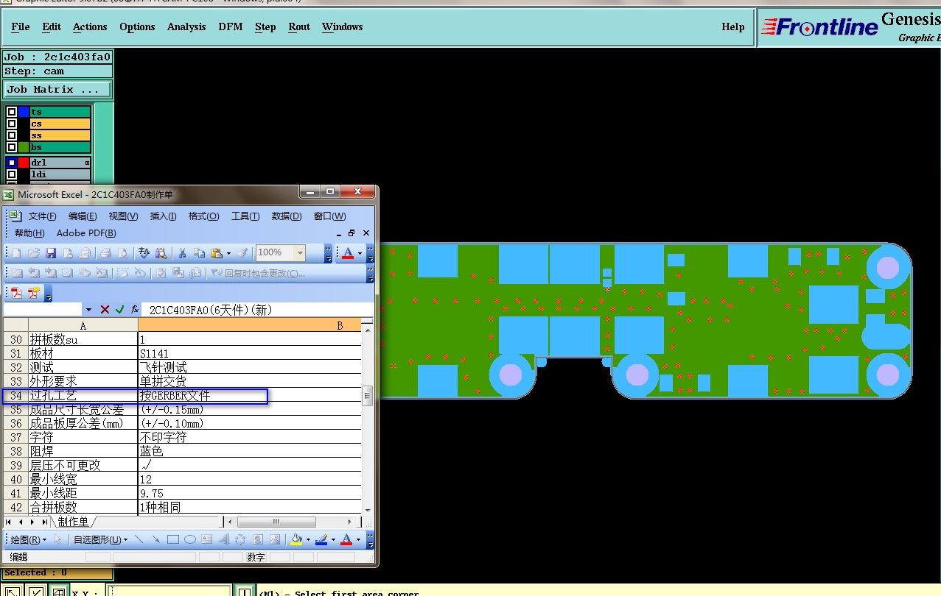Image resolution: width=941 pixels, height=596 pixels.
Task: Cancel the formula entry with red X
Action: pyautogui.click(x=105, y=310)
